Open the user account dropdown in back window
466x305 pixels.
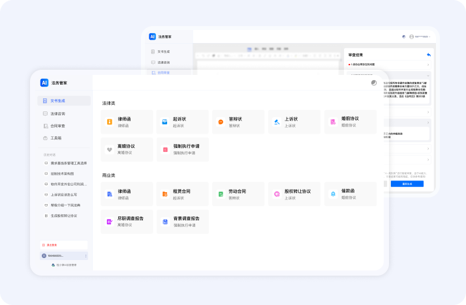(x=420, y=36)
